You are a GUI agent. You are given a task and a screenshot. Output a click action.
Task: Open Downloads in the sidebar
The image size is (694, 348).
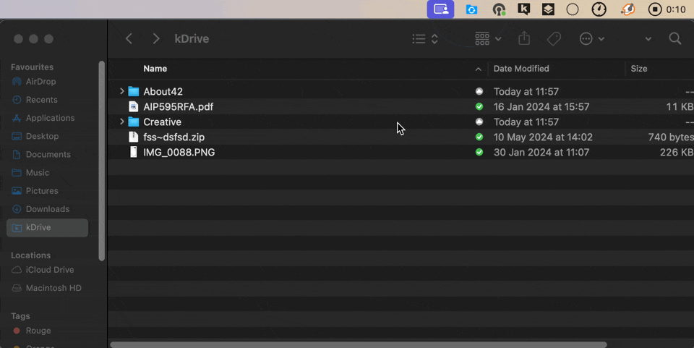48,208
